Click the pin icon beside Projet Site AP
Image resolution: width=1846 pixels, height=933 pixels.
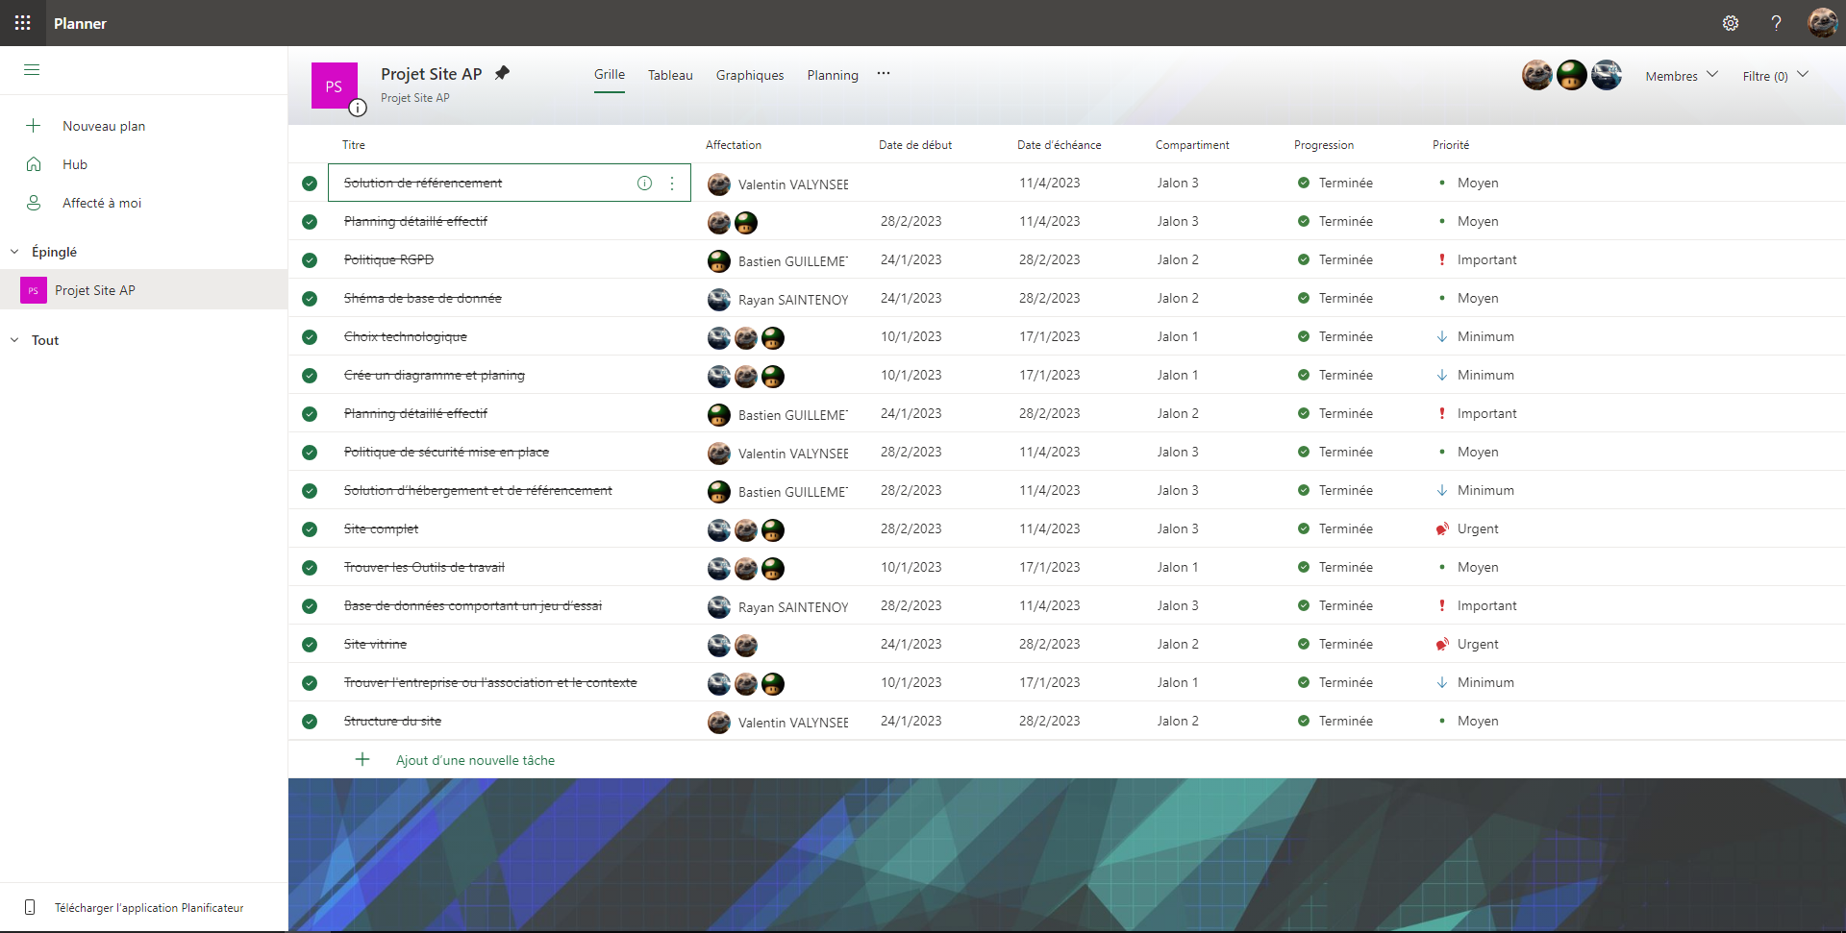[x=502, y=73]
